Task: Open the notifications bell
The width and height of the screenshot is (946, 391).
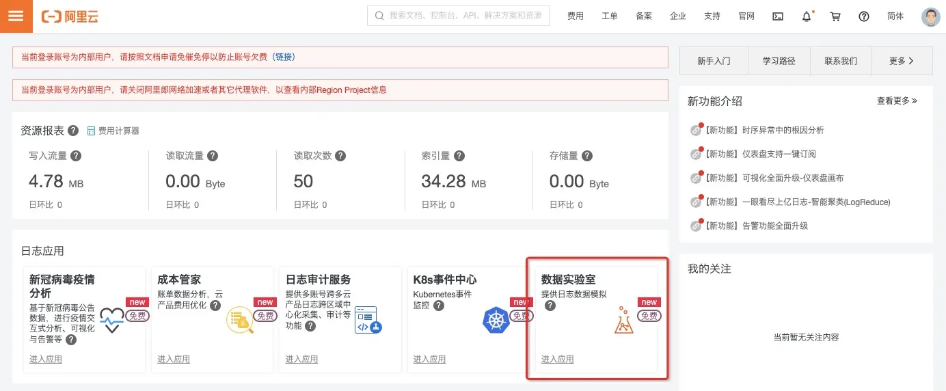Action: [807, 16]
